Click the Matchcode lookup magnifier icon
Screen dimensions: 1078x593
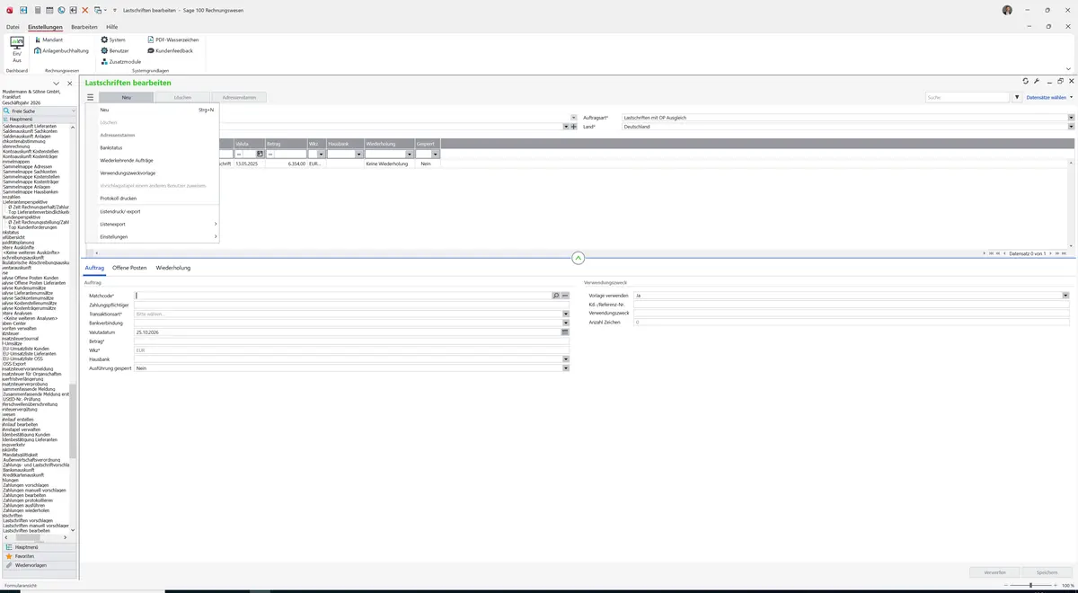point(556,295)
